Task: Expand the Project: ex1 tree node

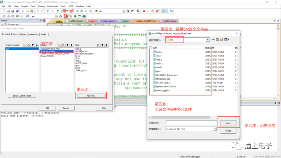Action: pos(2,24)
